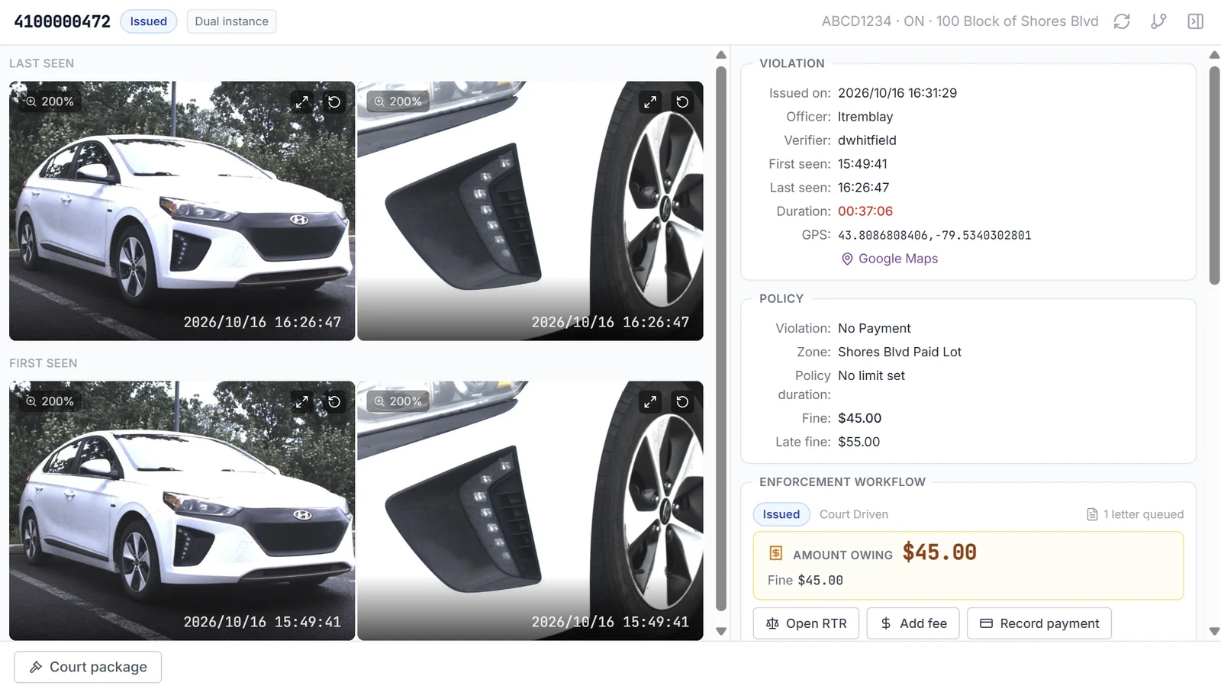
Task: Open the branch/fork icon in the header
Action: 1158,21
